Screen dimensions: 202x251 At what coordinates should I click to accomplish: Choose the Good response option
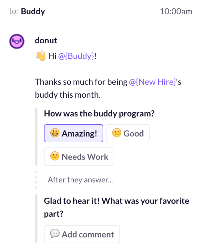click(x=128, y=133)
